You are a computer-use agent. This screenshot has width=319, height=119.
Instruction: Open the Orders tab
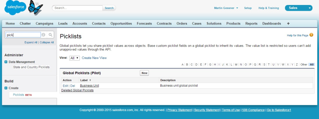(182, 24)
